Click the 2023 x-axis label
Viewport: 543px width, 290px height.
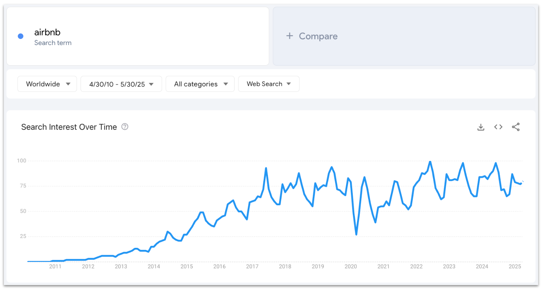[x=449, y=267]
